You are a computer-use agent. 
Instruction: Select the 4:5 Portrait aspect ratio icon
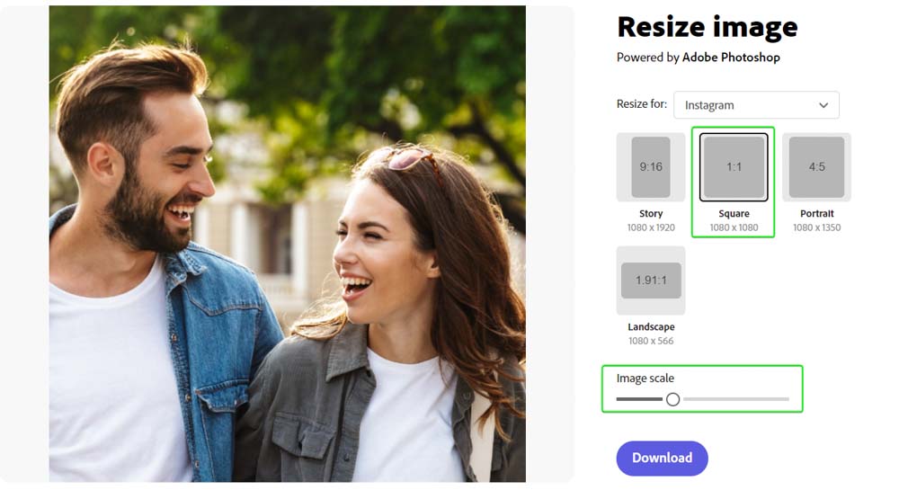816,166
